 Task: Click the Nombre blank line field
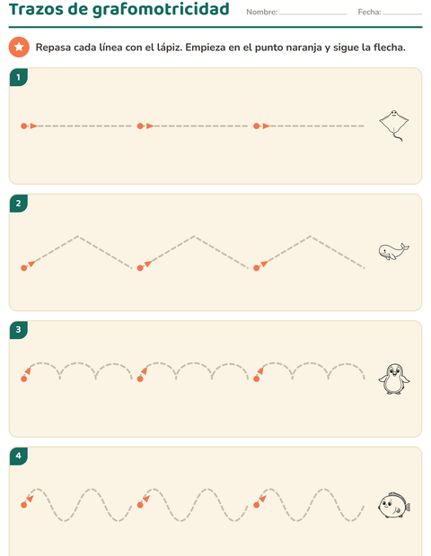(x=313, y=13)
